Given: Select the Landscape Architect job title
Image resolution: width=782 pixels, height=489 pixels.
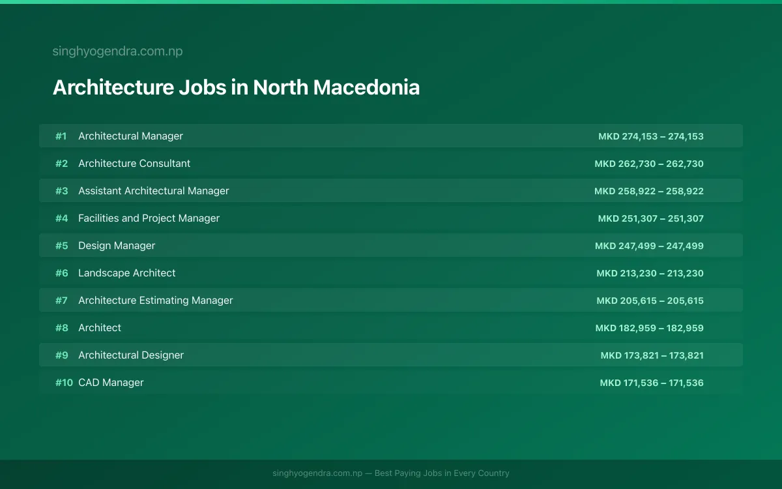Looking at the screenshot, I should [127, 273].
